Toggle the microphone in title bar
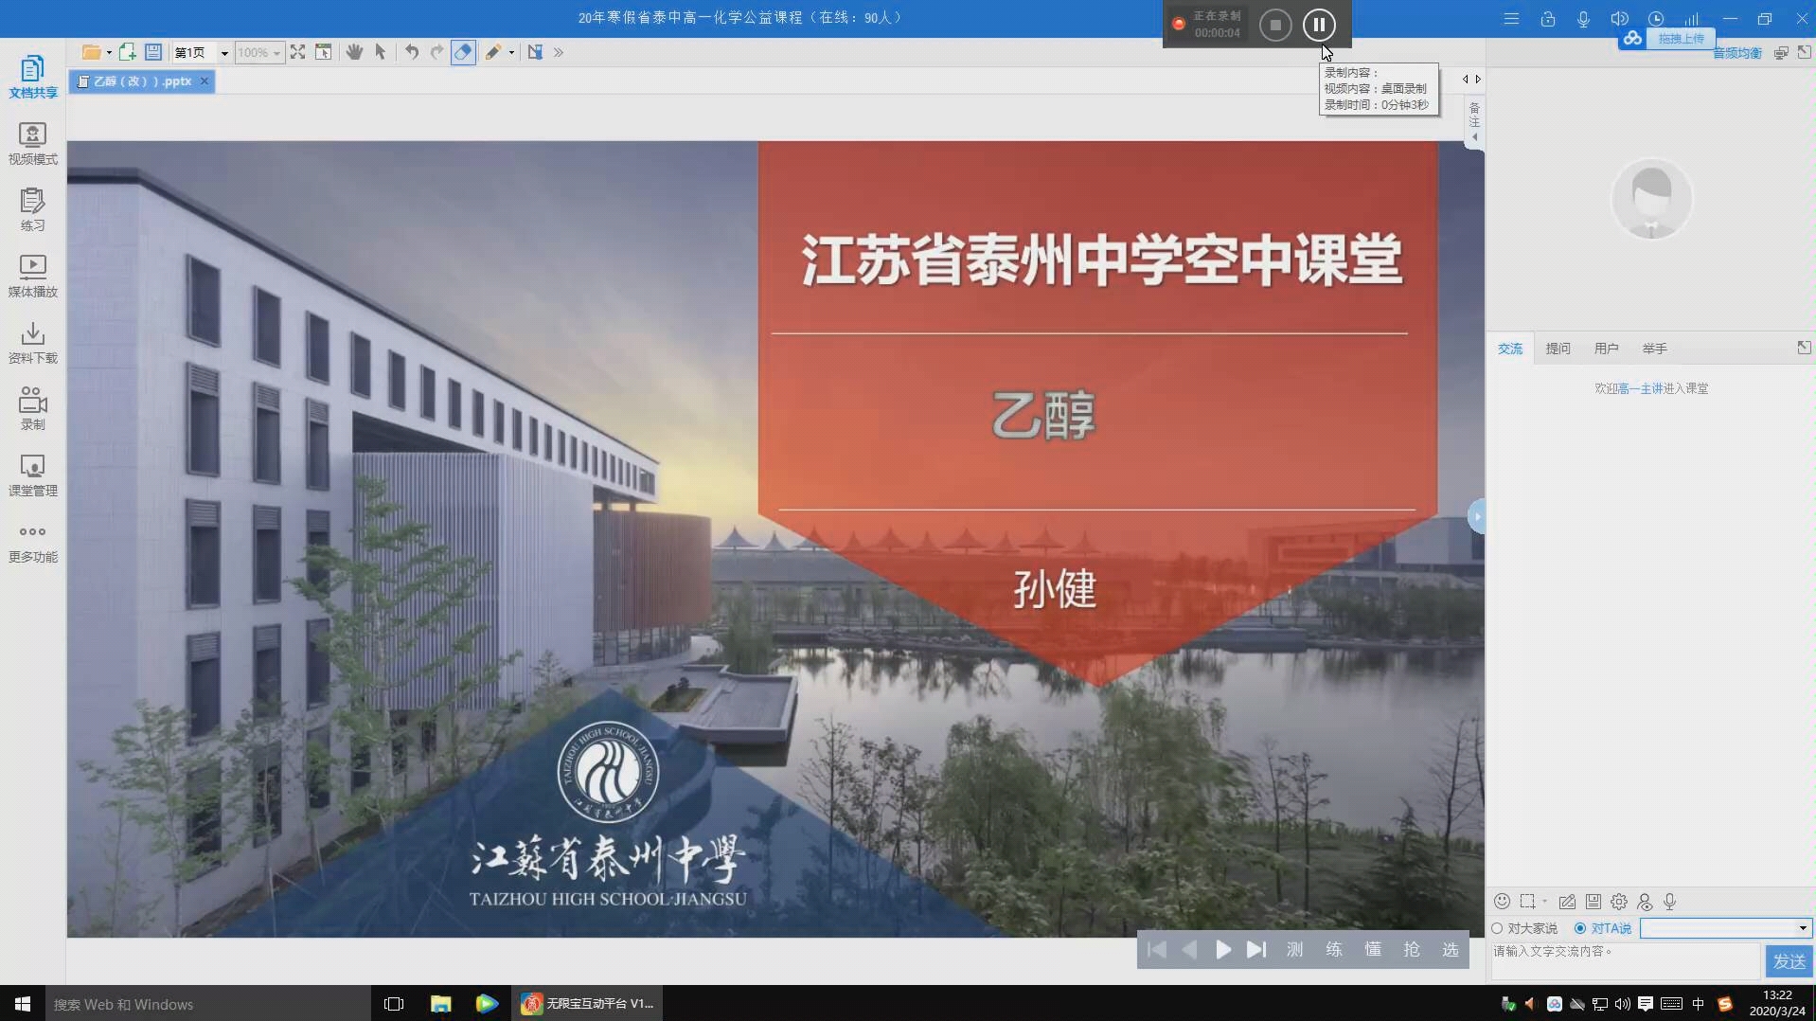1816x1021 pixels. (1583, 18)
